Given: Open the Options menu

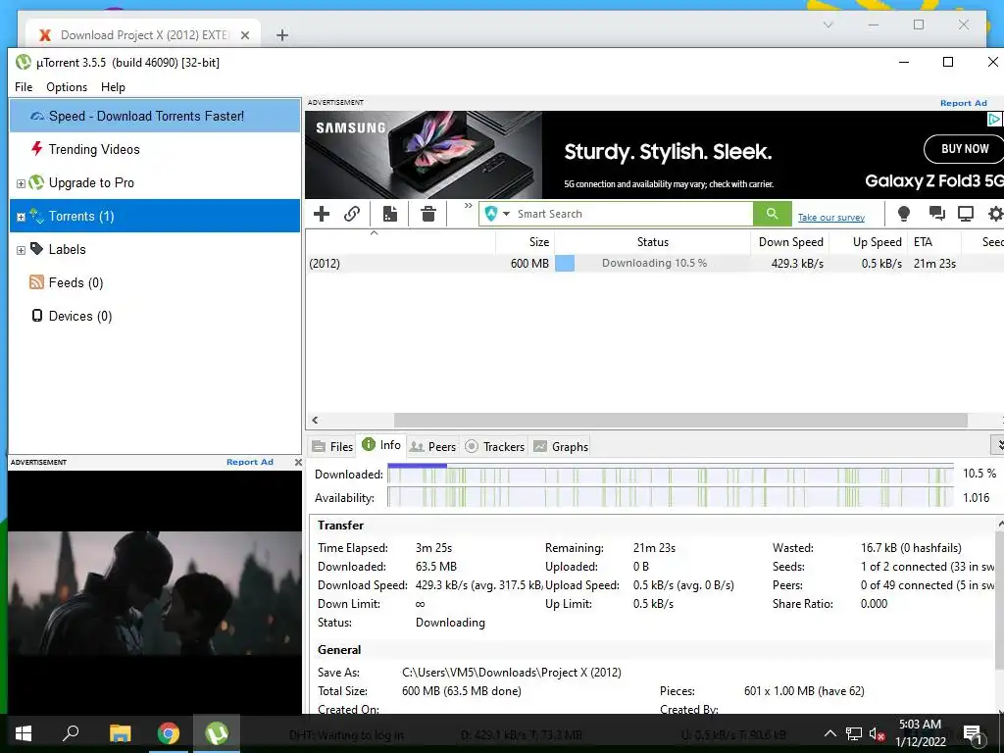Looking at the screenshot, I should click(67, 87).
